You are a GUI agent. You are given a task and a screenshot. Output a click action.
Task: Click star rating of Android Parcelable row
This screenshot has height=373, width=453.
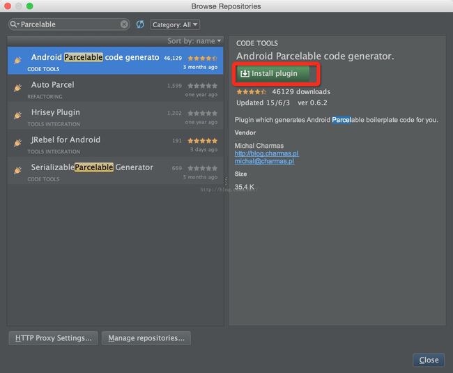(203, 58)
